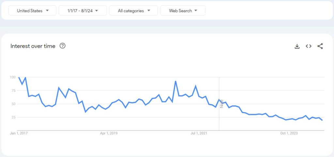This screenshot has height=157, width=334.
Task: Click the Jul 1, 2021 axis label
Action: point(199,133)
